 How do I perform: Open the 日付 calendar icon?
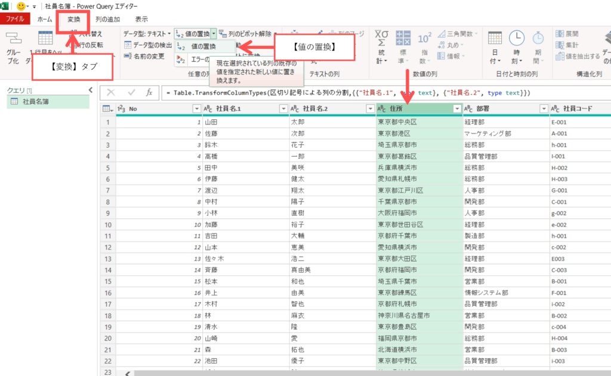click(x=495, y=39)
